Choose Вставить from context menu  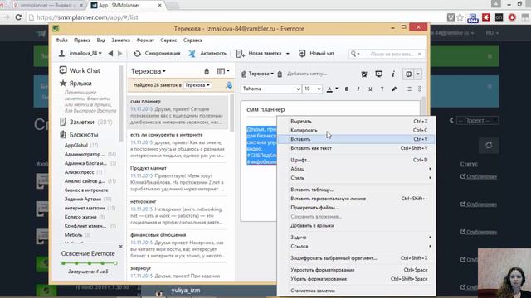(356, 139)
